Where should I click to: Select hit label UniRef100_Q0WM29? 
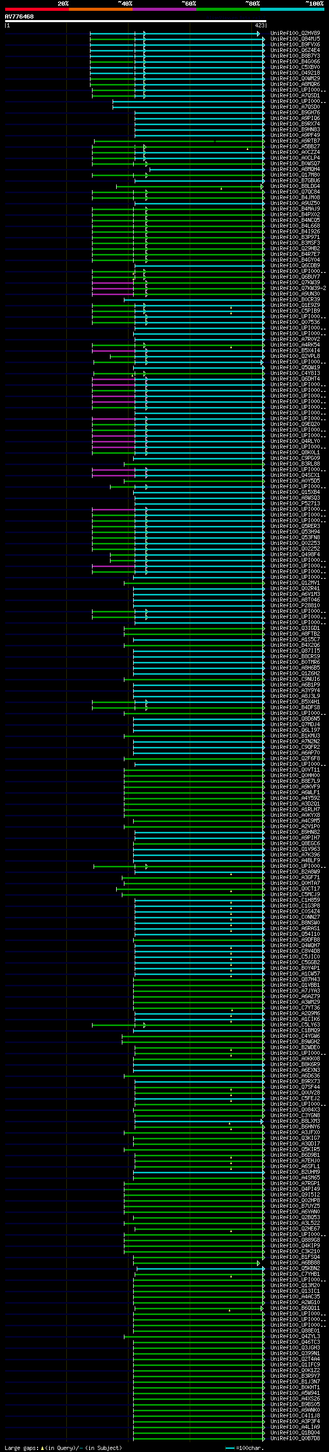[295, 78]
